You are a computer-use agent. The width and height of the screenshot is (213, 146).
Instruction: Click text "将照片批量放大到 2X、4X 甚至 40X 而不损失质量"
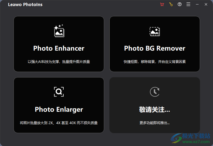59,123
